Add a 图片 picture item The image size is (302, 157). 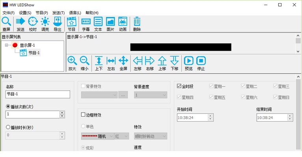click(x=110, y=24)
